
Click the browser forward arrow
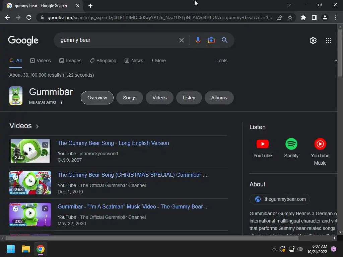click(x=18, y=17)
